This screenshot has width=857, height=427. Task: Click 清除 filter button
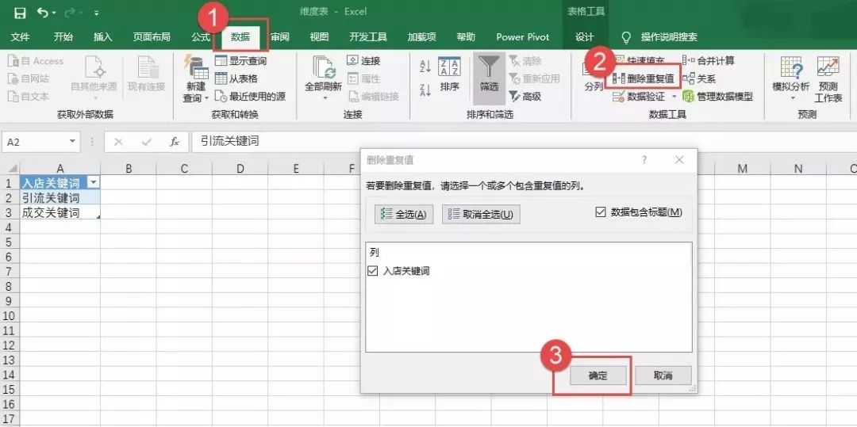pos(525,61)
